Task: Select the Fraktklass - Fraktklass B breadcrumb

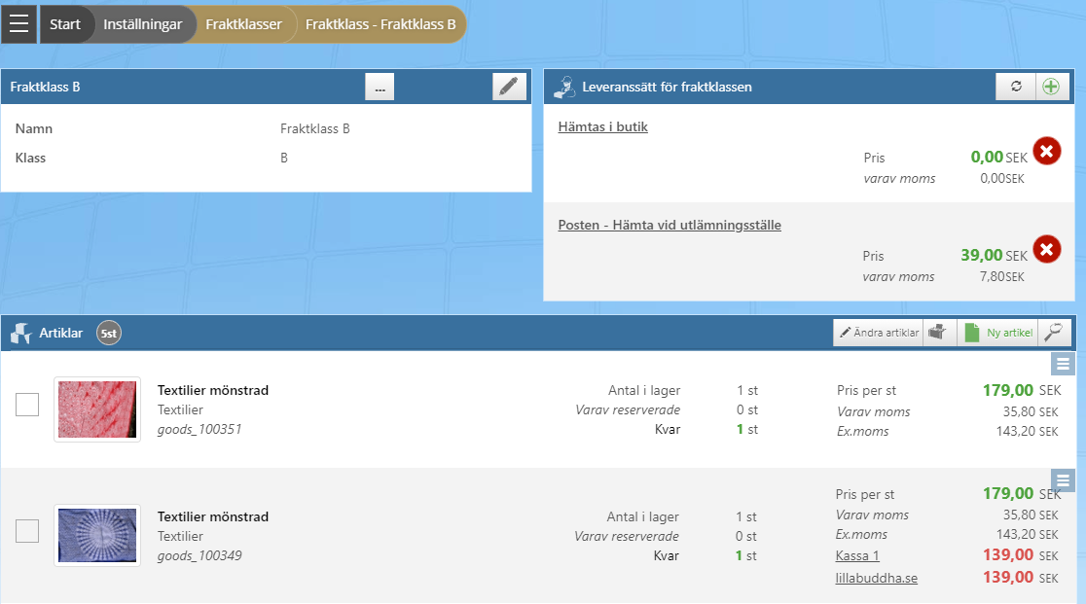Action: tap(380, 24)
